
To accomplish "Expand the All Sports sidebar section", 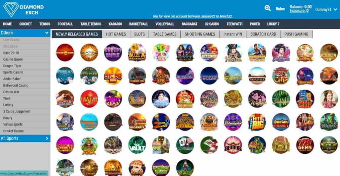I will tap(25, 138).
